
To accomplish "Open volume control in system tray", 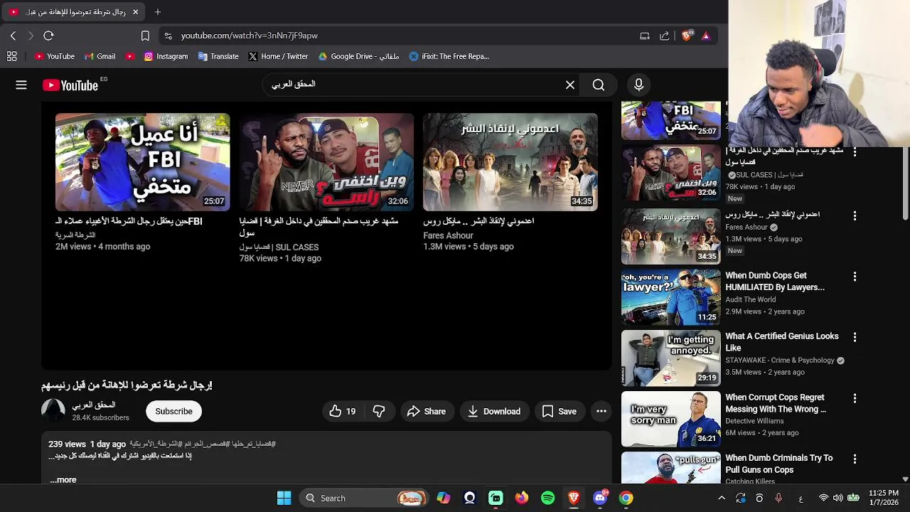I will [x=837, y=498].
